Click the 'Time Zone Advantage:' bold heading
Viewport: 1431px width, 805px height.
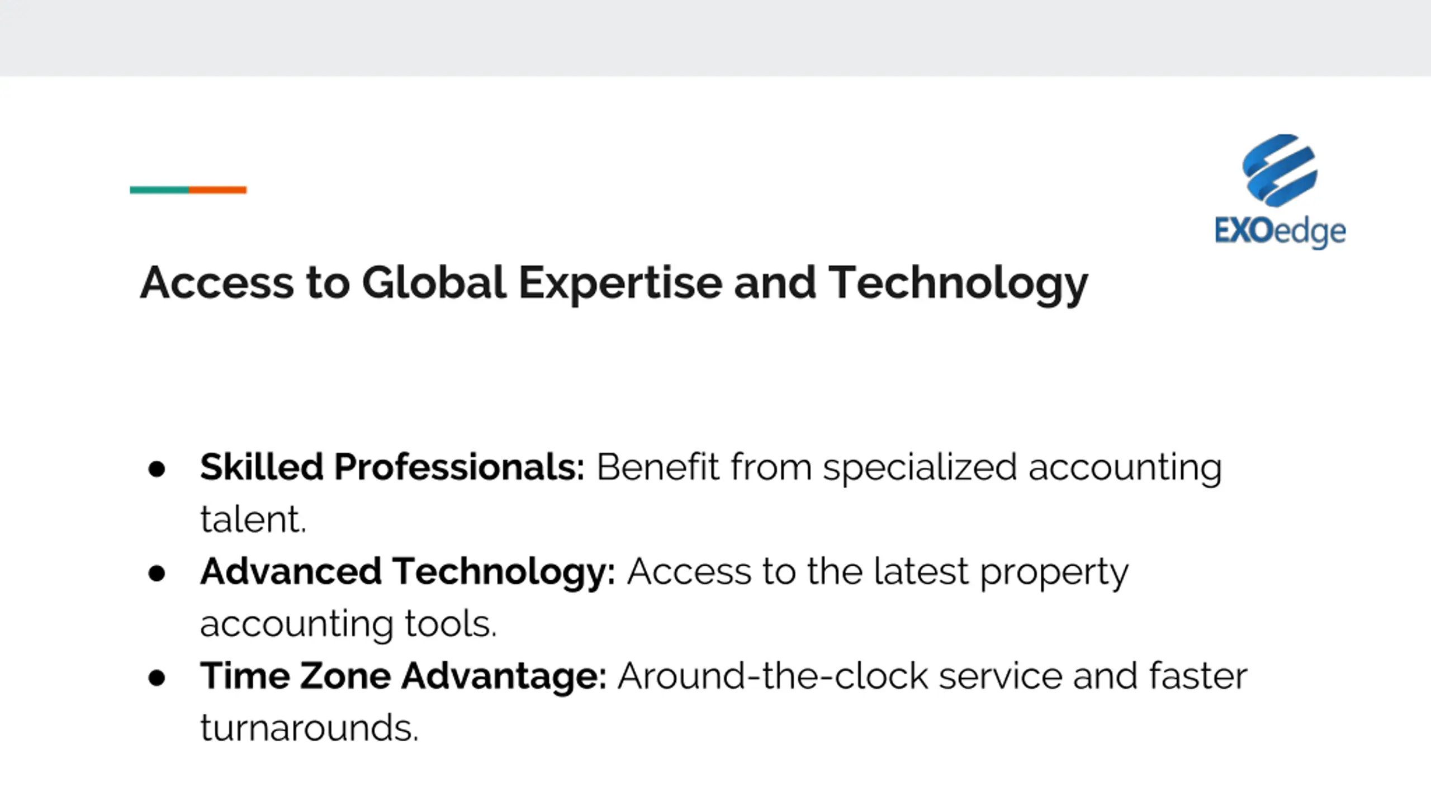click(x=404, y=676)
